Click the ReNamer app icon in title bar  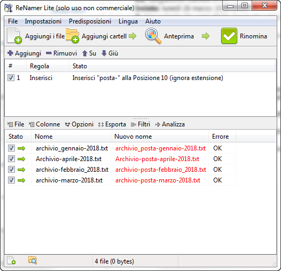pyautogui.click(x=9, y=7)
